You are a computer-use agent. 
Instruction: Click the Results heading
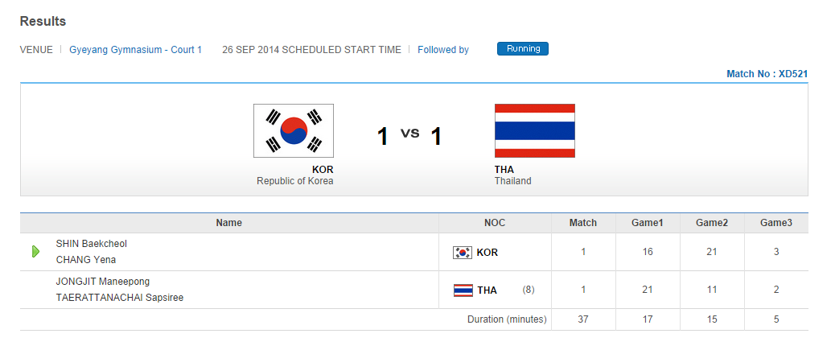43,21
